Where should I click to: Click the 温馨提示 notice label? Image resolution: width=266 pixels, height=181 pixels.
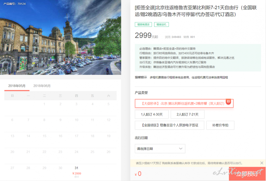(x=141, y=77)
